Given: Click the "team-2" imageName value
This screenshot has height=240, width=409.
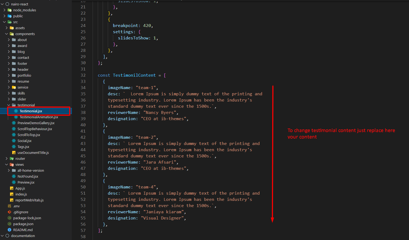Looking at the screenshot, I should pos(146,137).
